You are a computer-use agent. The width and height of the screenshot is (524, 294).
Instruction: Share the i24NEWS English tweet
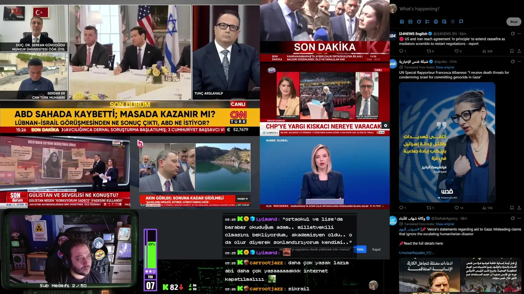pyautogui.click(x=519, y=51)
